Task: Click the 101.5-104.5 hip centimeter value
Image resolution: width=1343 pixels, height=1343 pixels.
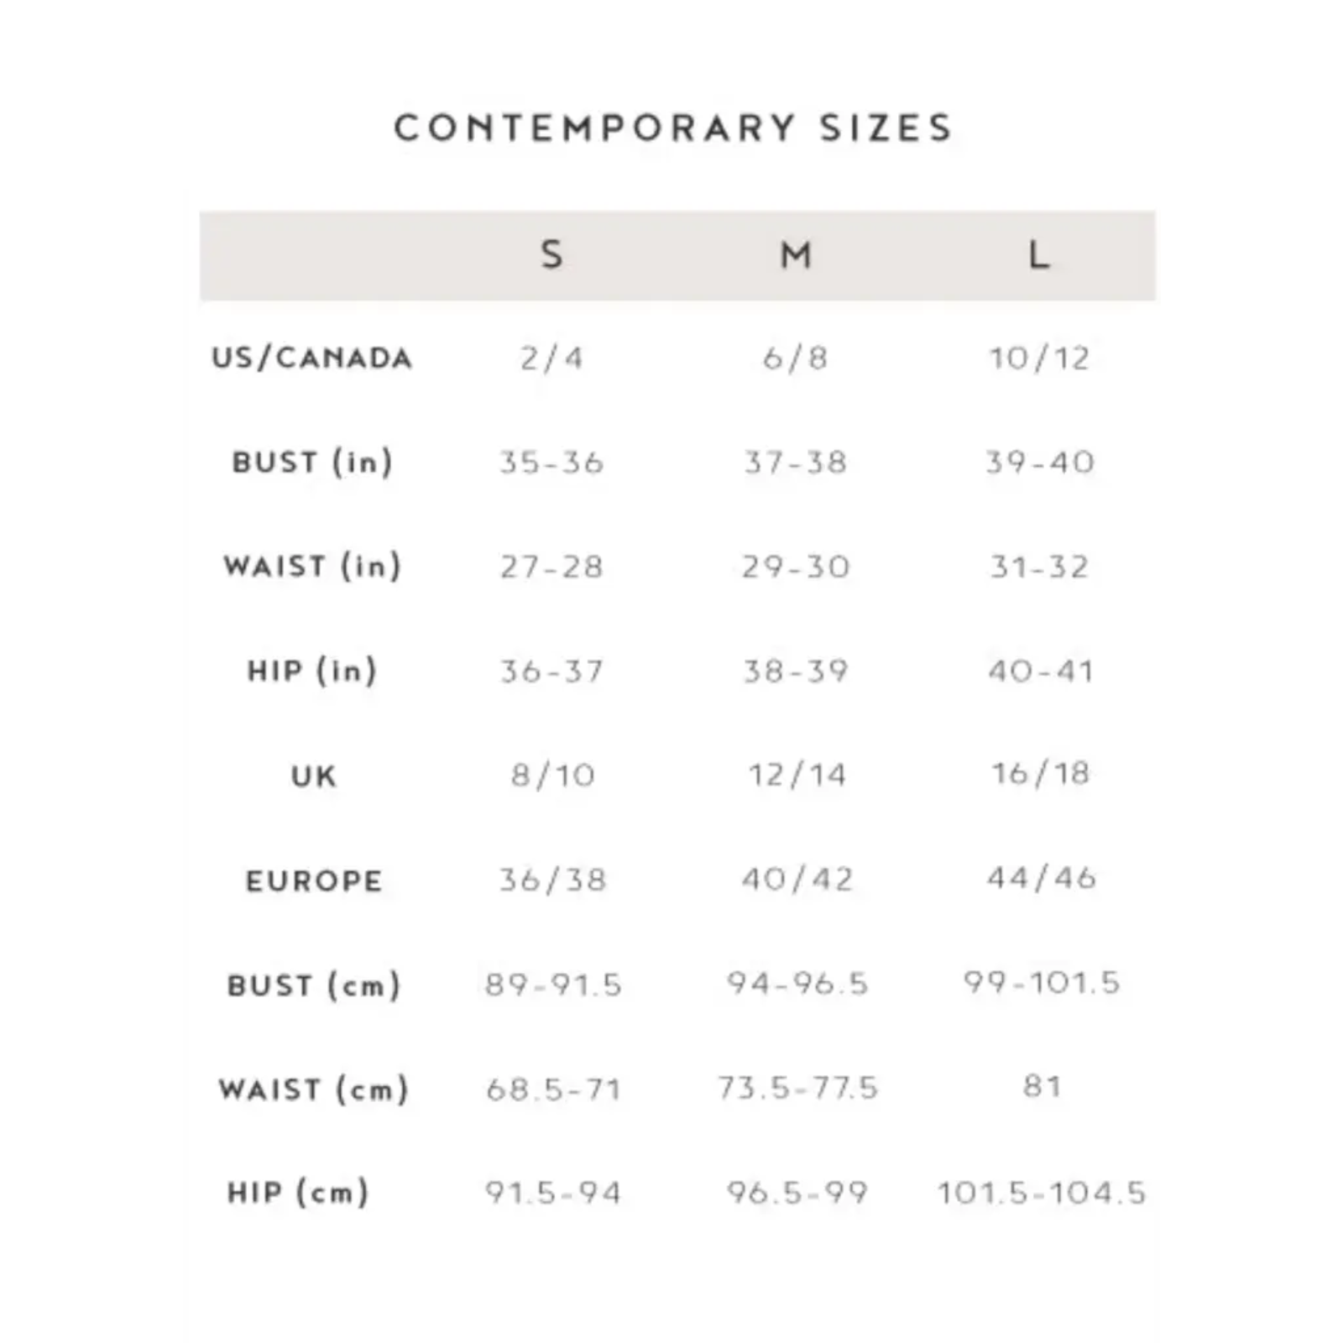Action: 1042,1193
